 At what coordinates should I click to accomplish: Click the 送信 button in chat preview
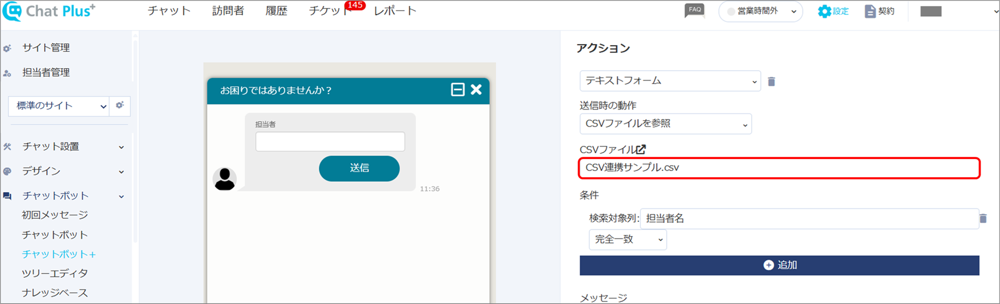point(359,168)
